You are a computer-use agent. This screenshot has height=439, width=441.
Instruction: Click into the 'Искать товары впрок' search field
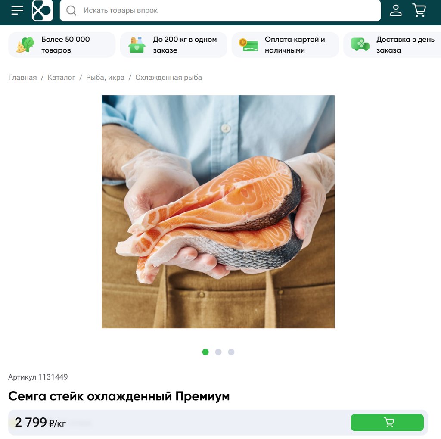pos(220,10)
